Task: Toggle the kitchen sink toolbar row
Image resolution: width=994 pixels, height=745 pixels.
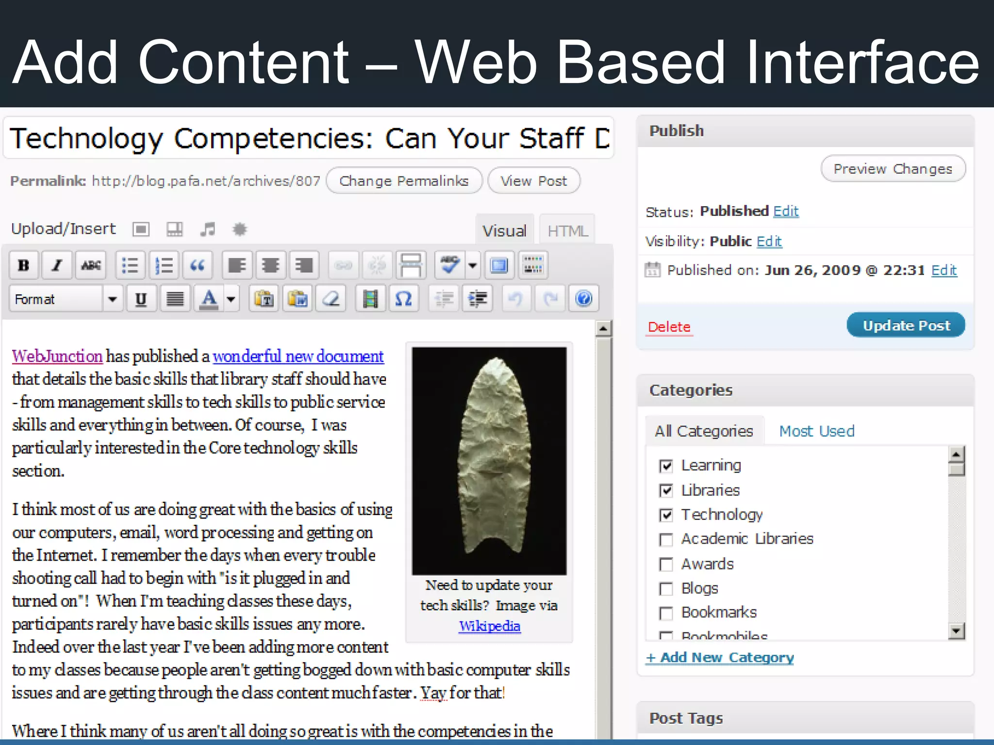Action: click(533, 265)
